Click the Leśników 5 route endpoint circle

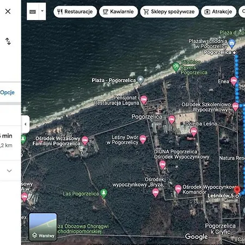(x=237, y=196)
